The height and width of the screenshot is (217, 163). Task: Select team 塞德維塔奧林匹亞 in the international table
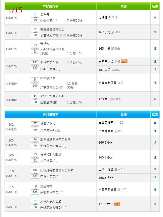click(52, 29)
